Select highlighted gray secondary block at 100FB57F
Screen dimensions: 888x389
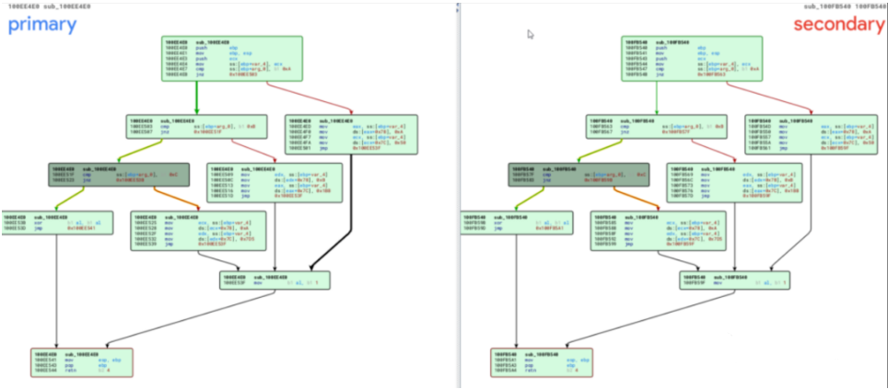[x=578, y=174]
